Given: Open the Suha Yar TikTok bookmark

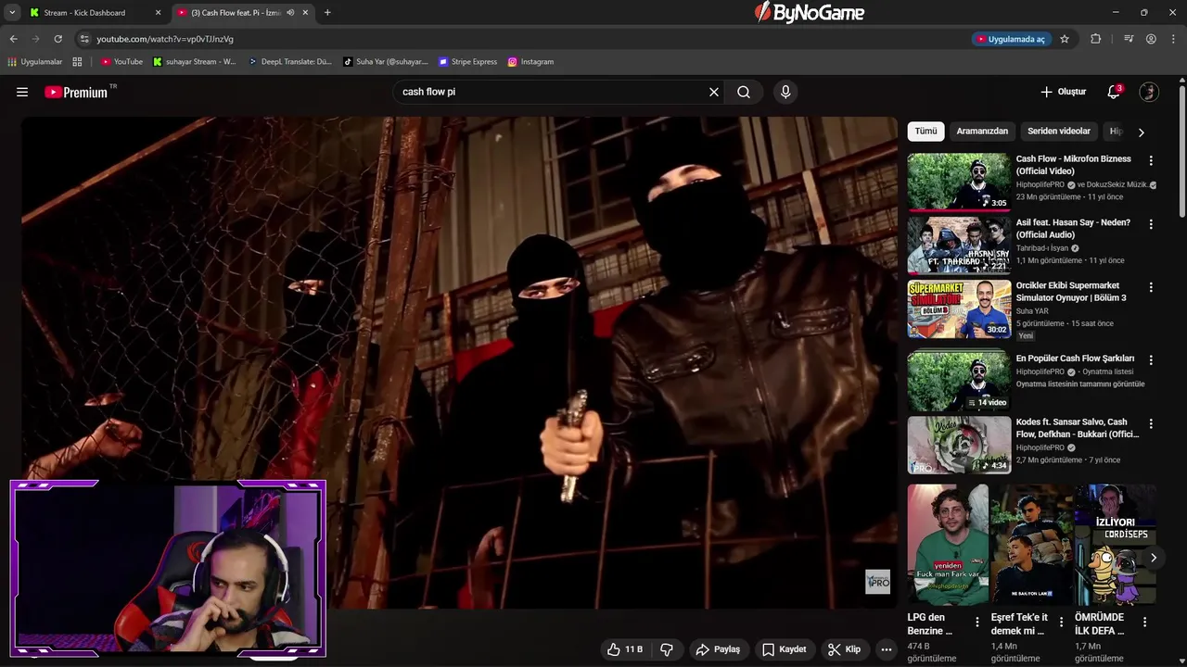Looking at the screenshot, I should pyautogui.click(x=386, y=62).
